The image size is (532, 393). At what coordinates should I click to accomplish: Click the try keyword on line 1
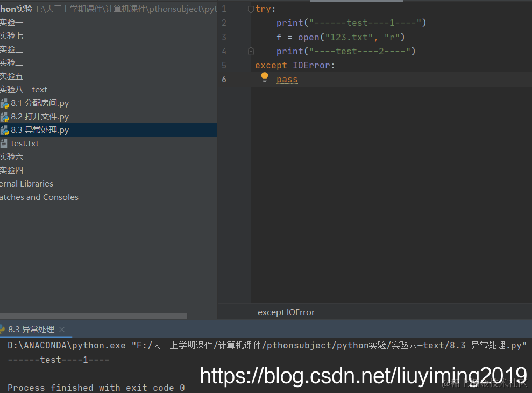[x=263, y=9]
